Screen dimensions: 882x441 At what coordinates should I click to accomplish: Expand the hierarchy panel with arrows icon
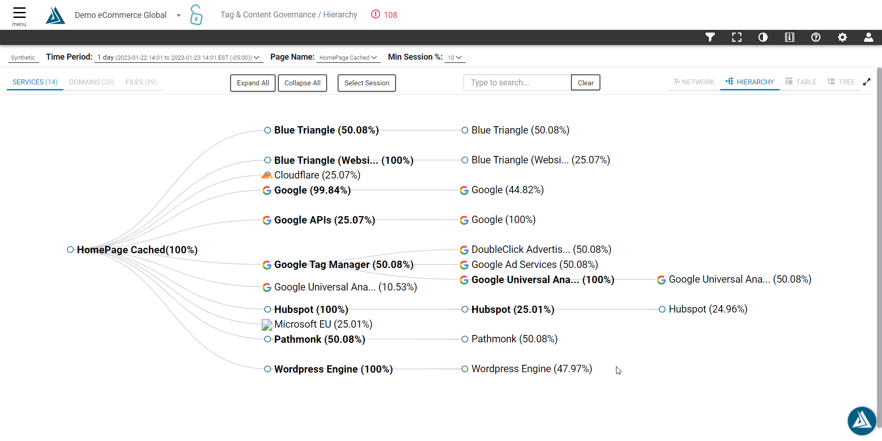[867, 82]
